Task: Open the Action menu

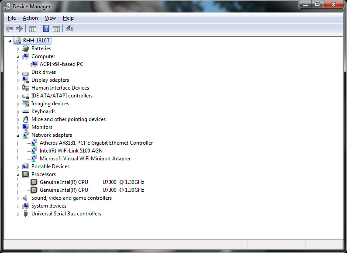Action: coord(30,18)
